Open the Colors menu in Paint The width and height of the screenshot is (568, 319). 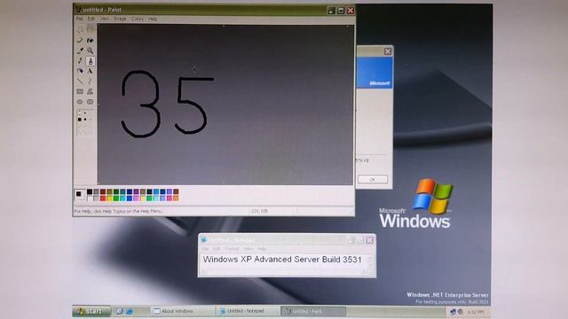[138, 19]
